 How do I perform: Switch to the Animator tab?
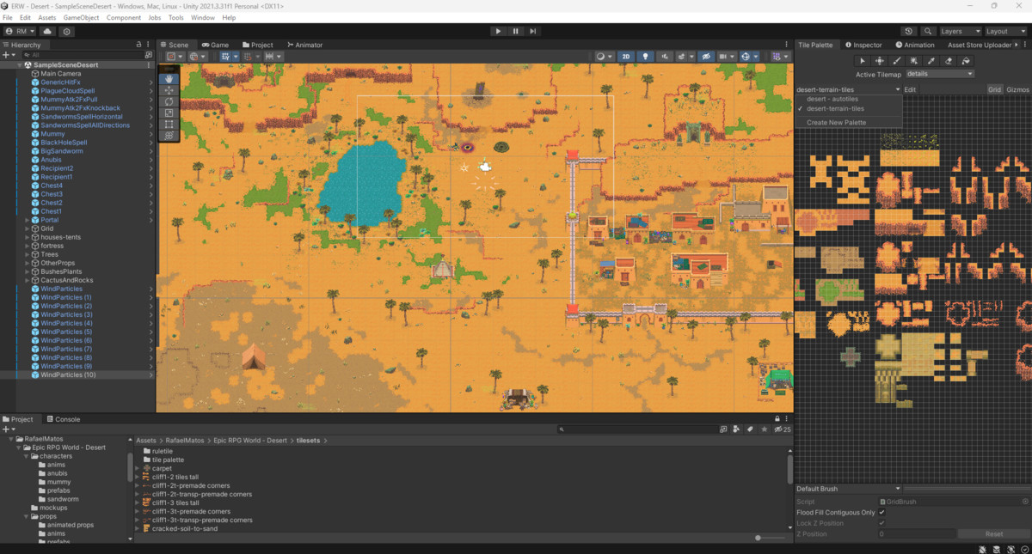coord(305,45)
